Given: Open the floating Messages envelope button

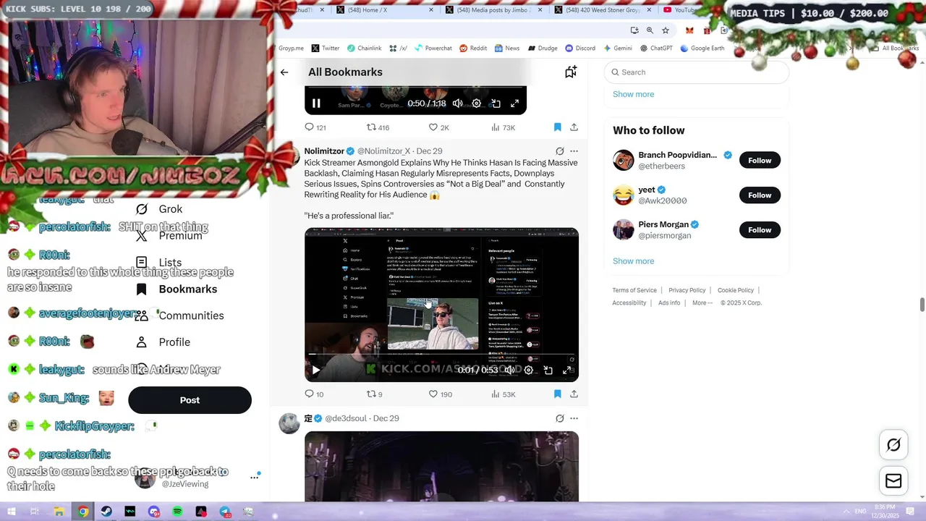Looking at the screenshot, I should 893,480.
